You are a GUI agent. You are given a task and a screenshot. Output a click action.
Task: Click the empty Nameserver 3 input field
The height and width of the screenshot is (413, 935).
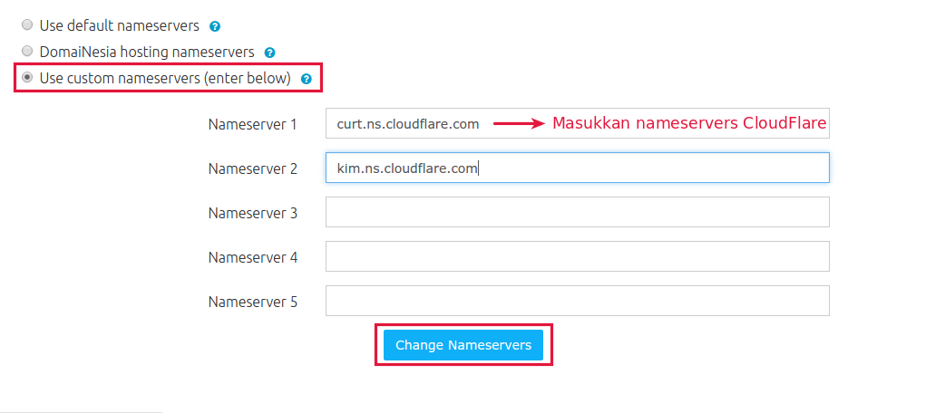(577, 212)
